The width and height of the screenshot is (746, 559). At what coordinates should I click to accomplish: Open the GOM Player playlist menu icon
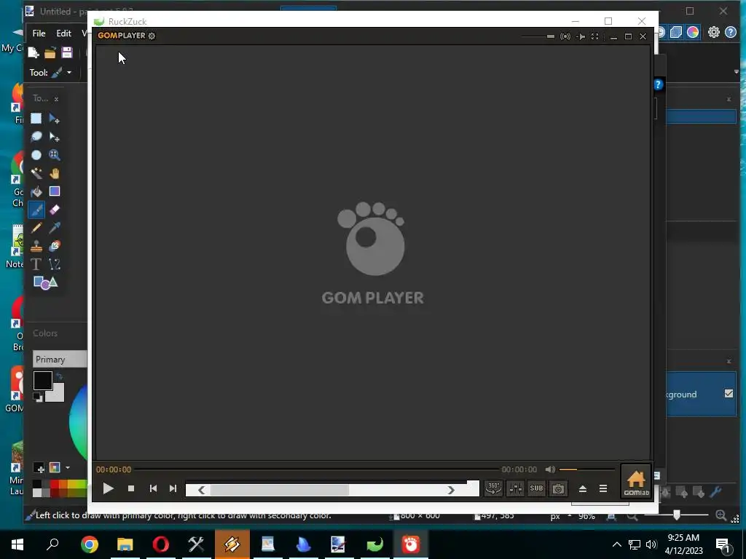click(x=602, y=488)
